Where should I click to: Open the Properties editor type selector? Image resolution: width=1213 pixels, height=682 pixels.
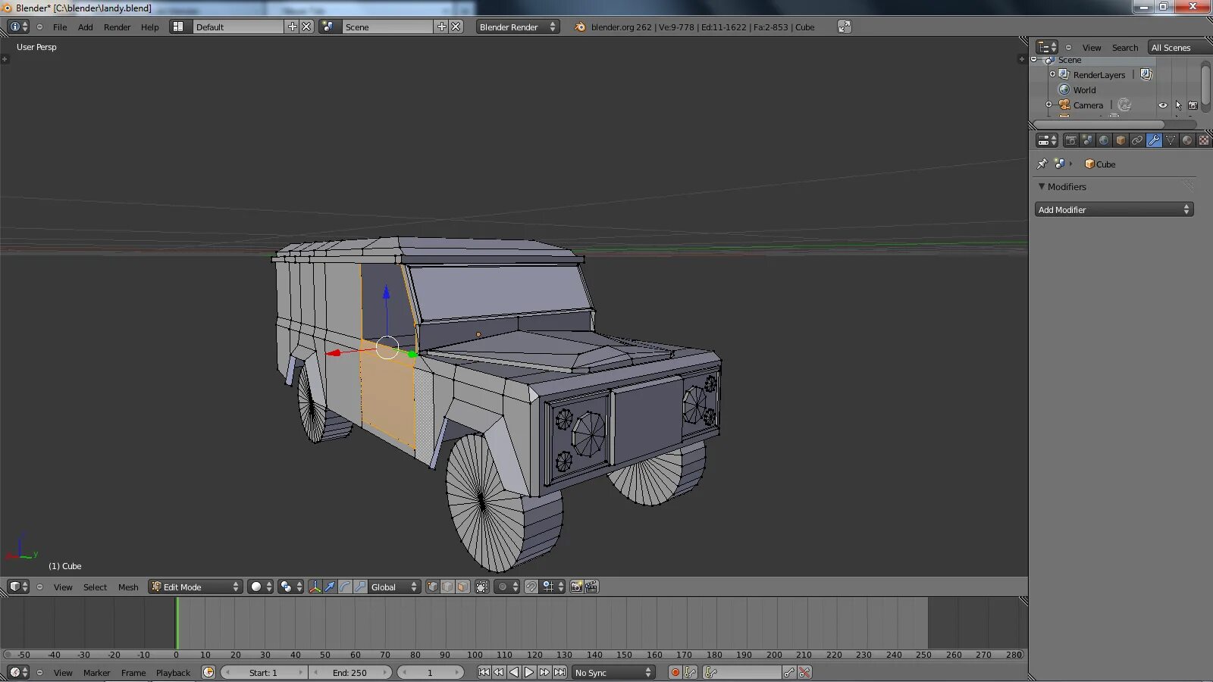(1047, 140)
